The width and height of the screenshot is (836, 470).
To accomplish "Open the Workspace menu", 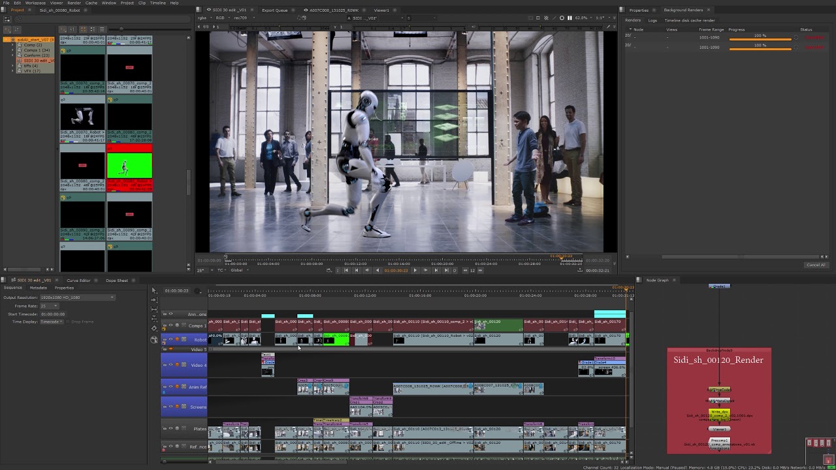I will pos(35,3).
